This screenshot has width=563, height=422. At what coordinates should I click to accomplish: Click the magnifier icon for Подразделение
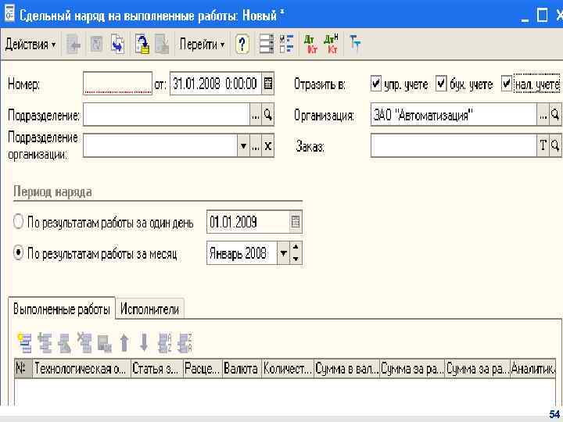[x=268, y=115]
